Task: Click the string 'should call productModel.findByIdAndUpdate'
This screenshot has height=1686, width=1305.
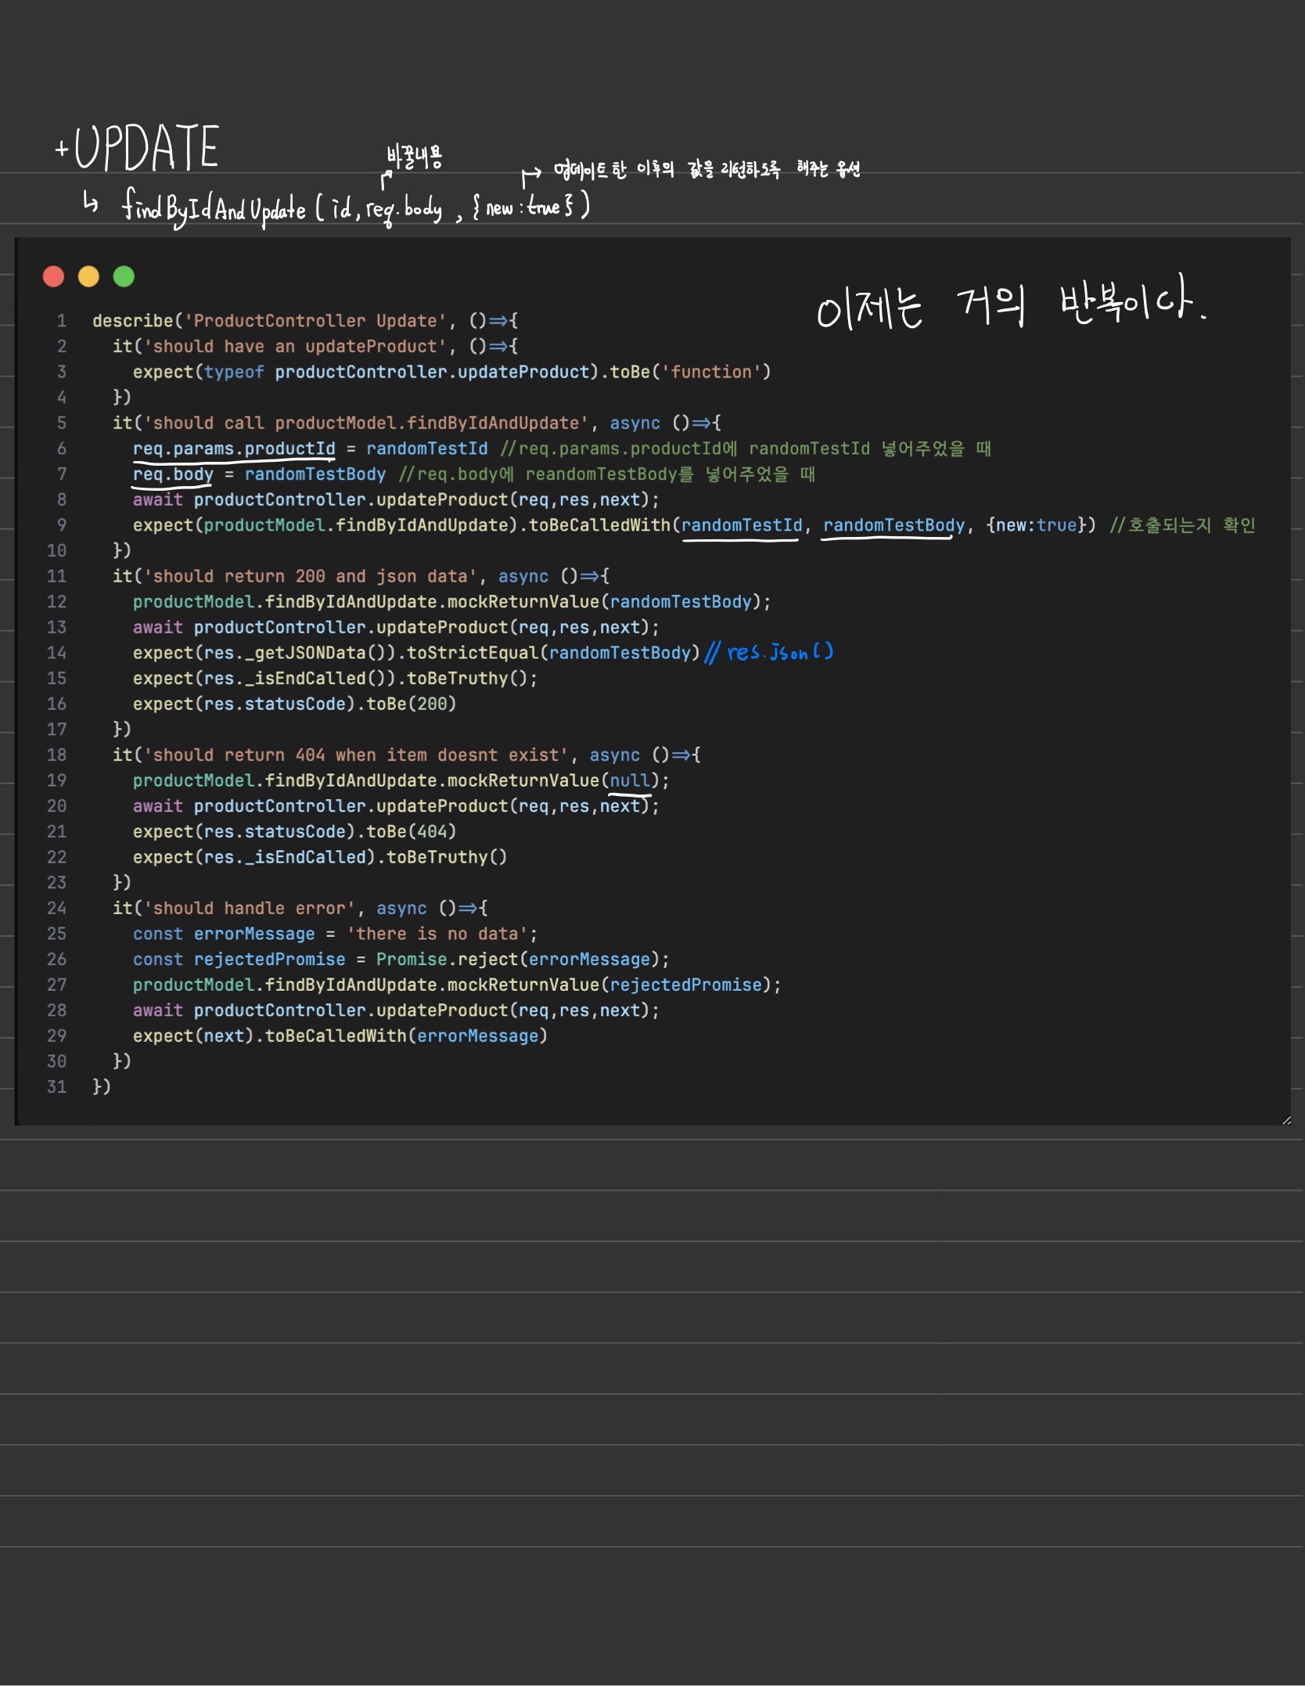Action: (x=366, y=423)
